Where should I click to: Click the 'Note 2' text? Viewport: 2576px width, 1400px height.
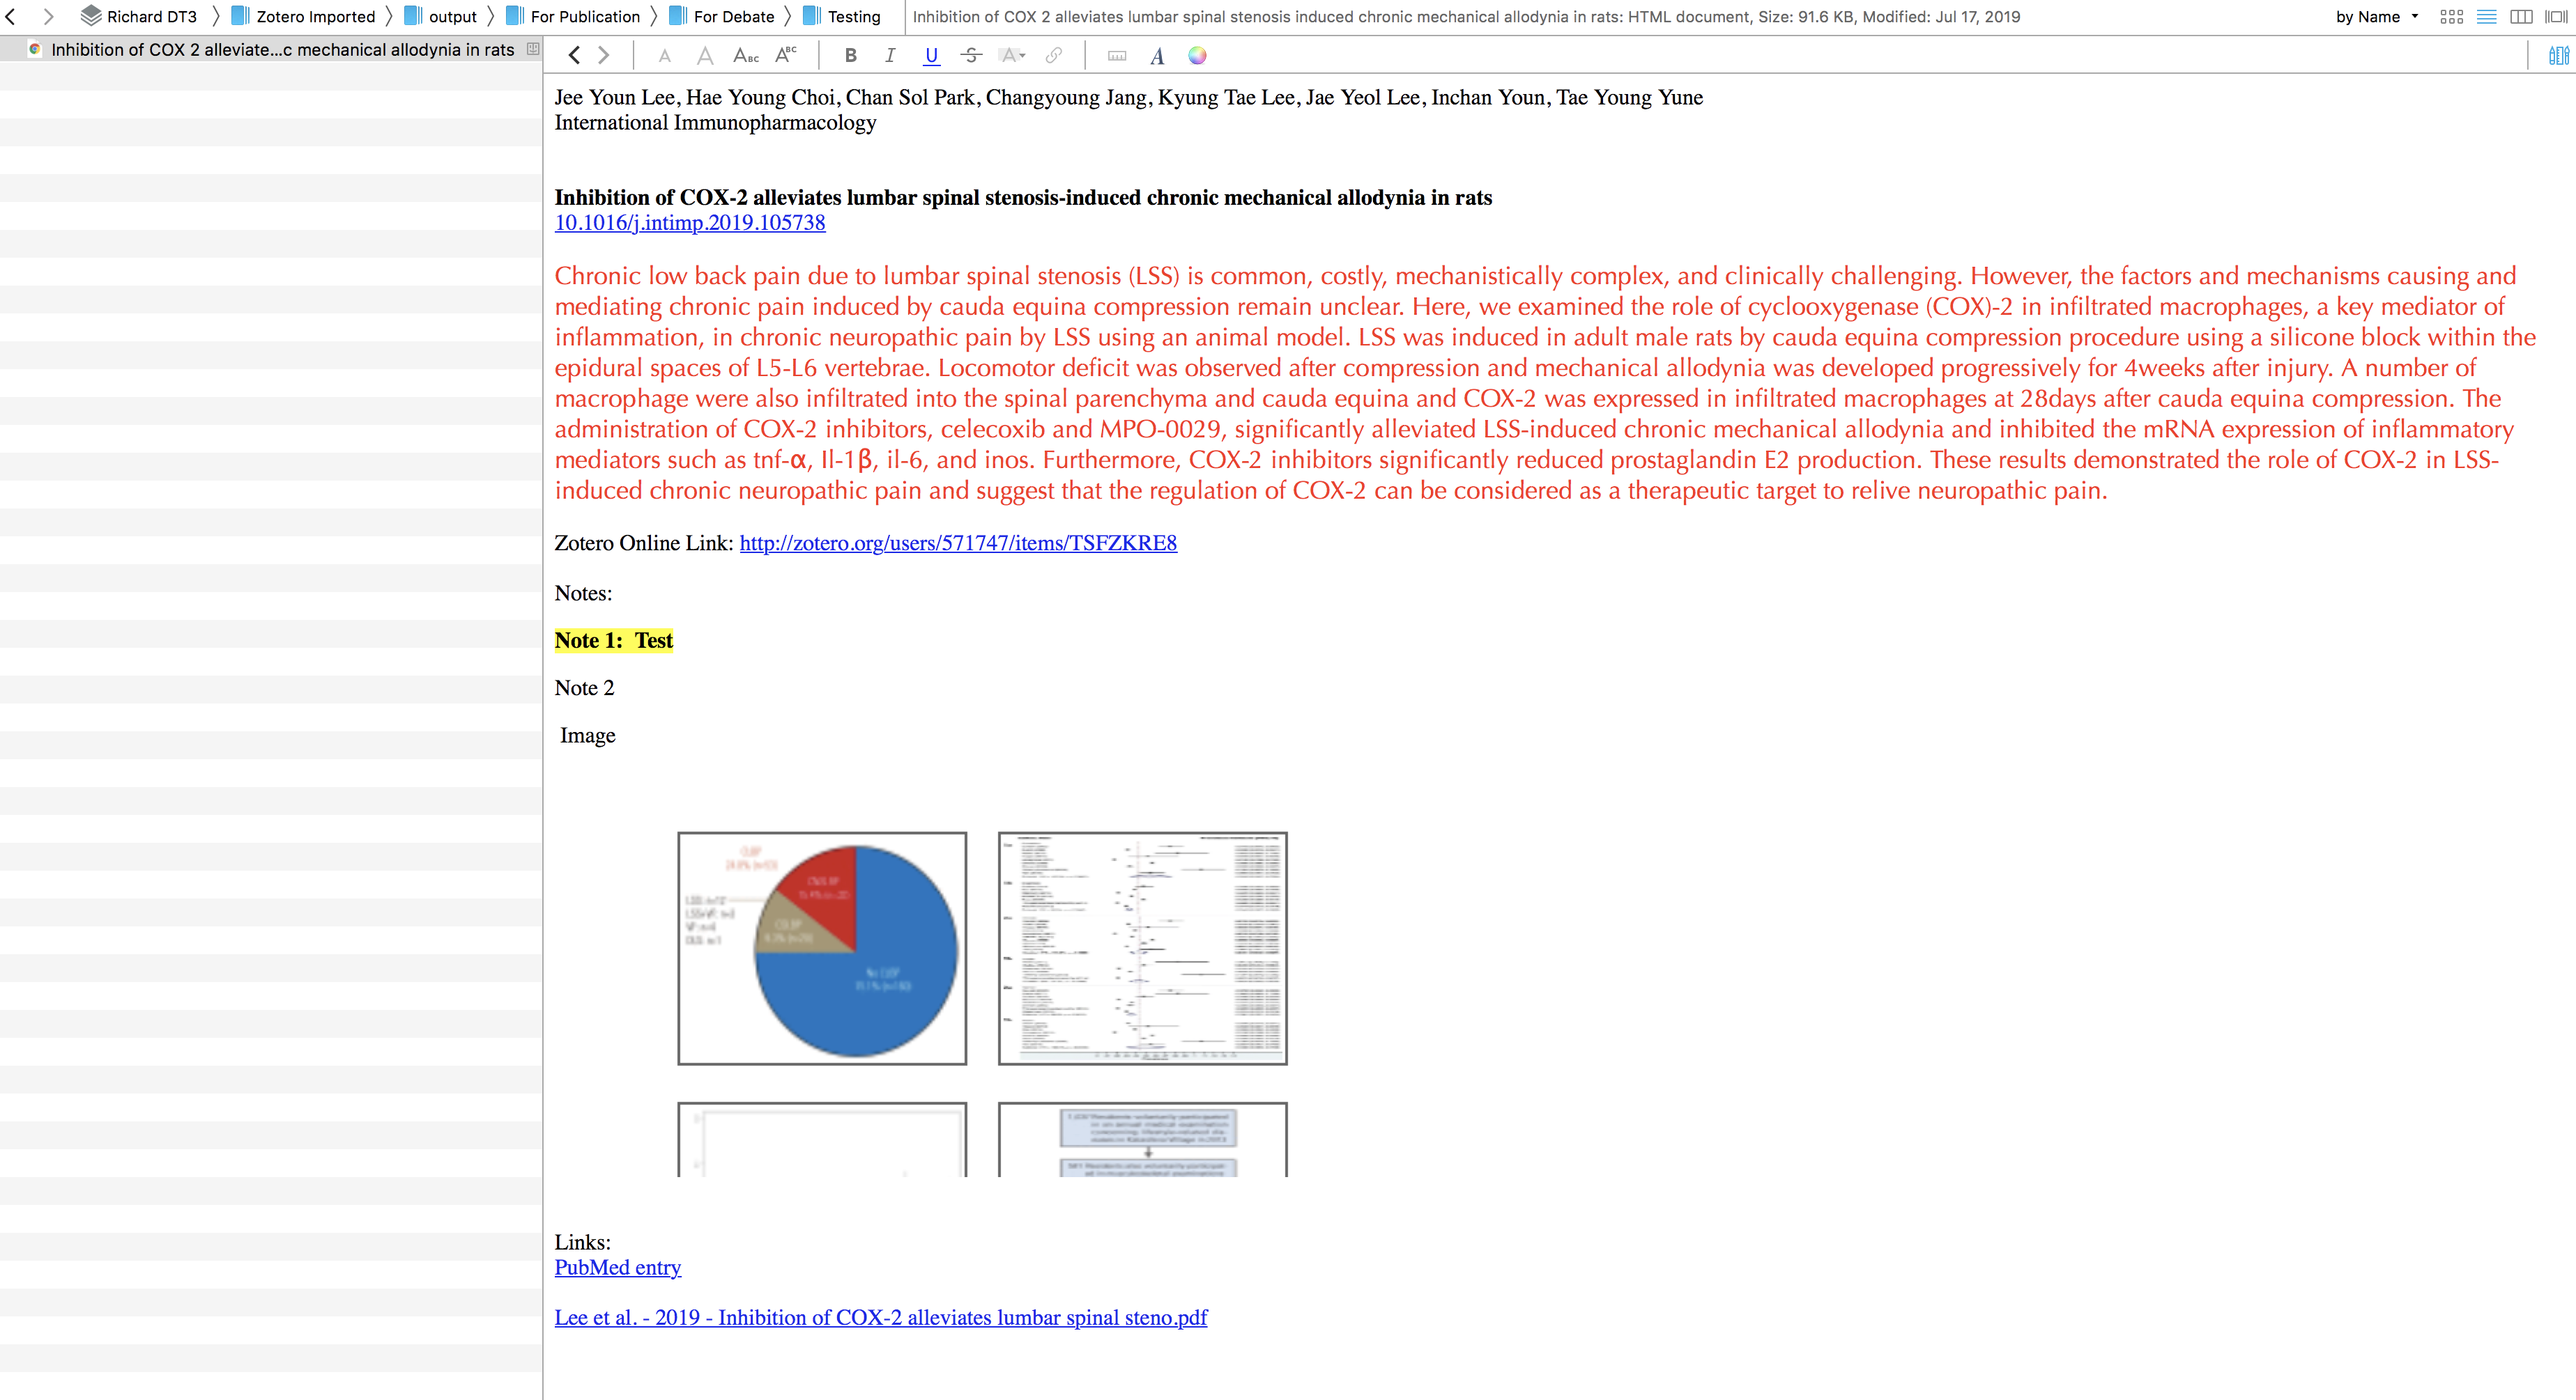[x=585, y=687]
